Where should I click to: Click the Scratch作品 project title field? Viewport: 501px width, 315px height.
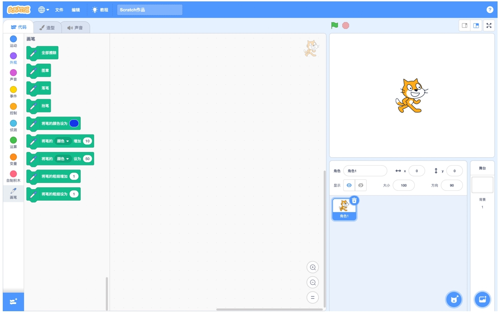[150, 10]
